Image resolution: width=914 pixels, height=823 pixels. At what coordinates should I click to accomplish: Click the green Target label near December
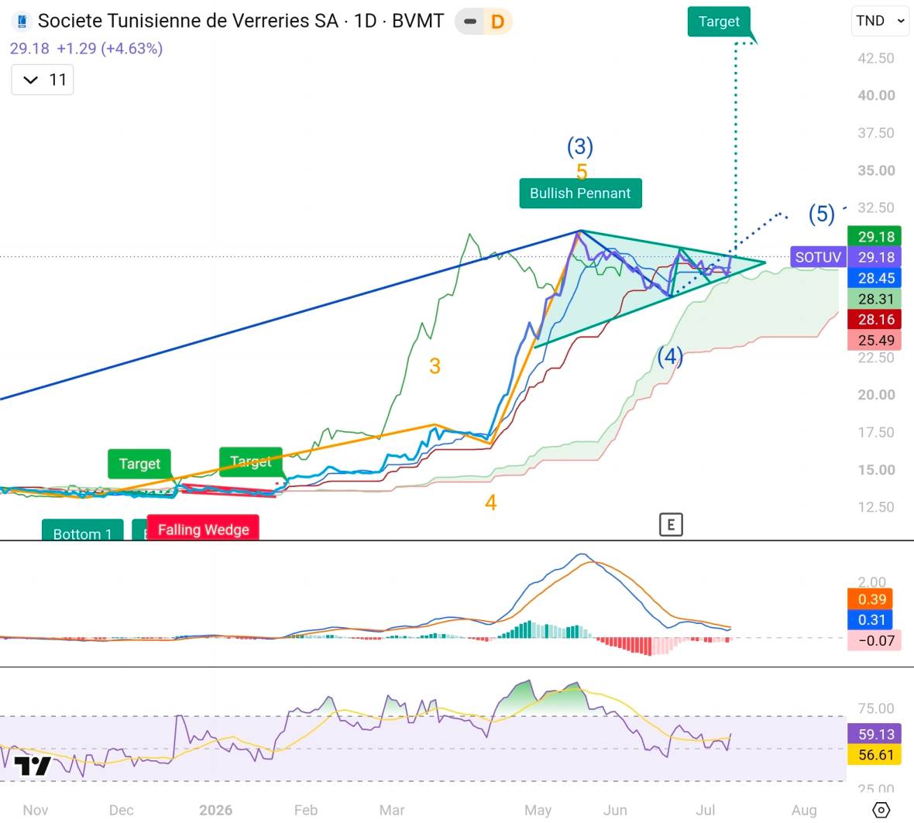pos(139,464)
